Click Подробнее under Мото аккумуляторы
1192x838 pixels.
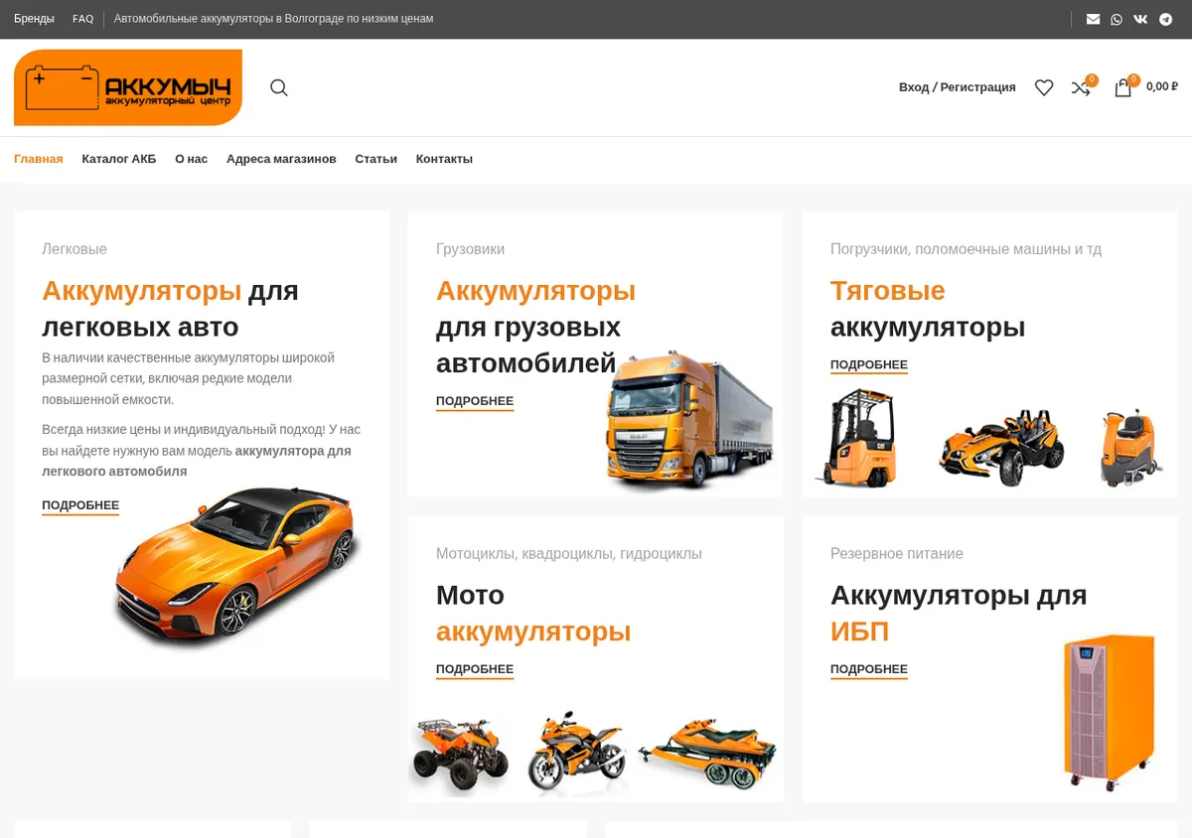[475, 669]
